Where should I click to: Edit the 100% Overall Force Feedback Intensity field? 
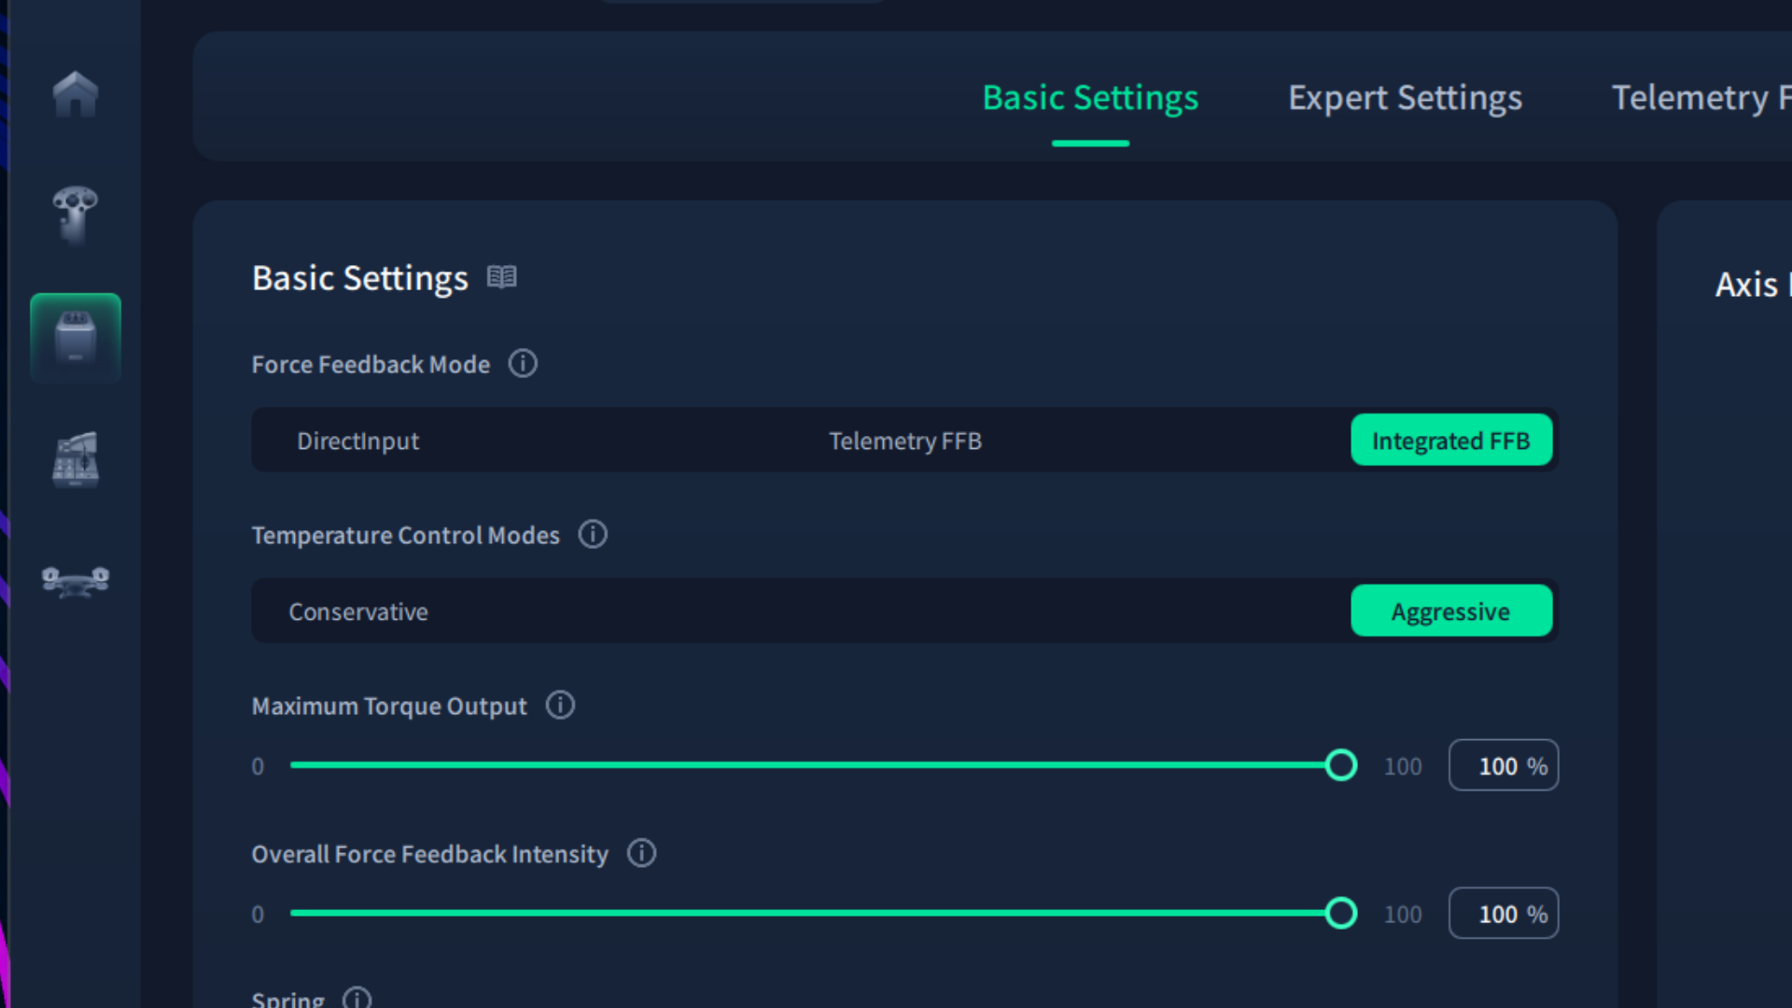1503,913
